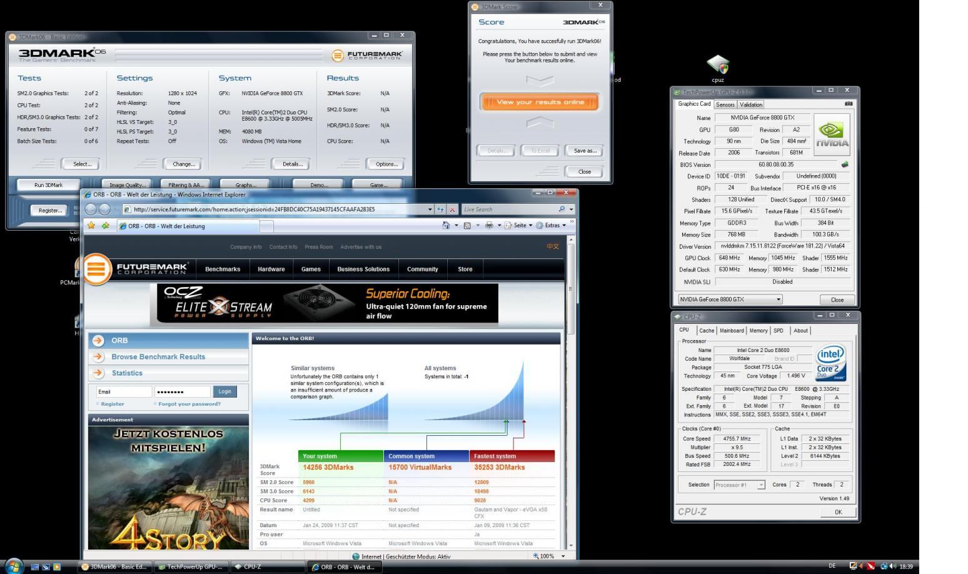Click the Live Search magnifier icon
The image size is (968, 574).
click(x=562, y=209)
